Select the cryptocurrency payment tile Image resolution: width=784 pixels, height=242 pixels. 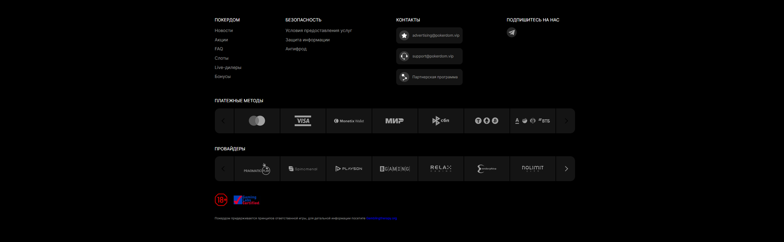tap(487, 121)
